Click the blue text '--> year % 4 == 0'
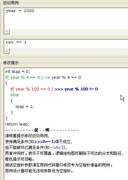 (x=62, y=78)
